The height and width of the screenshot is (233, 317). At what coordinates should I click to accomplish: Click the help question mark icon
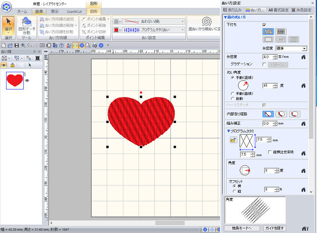[x=62, y=46]
